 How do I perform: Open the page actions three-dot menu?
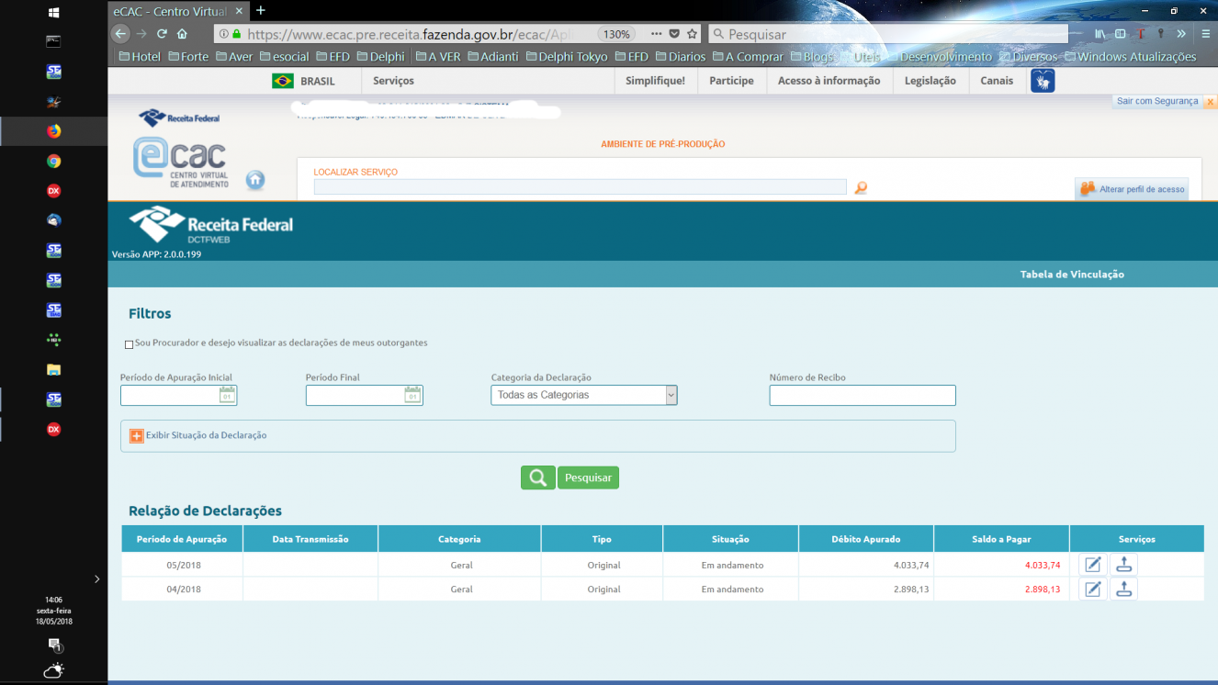point(655,34)
